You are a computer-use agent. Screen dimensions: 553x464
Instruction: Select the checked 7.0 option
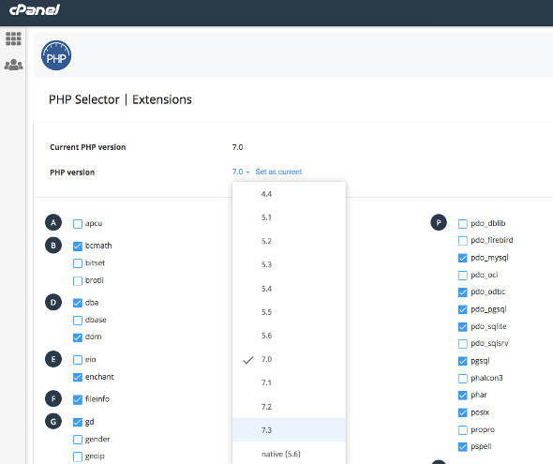coord(289,359)
